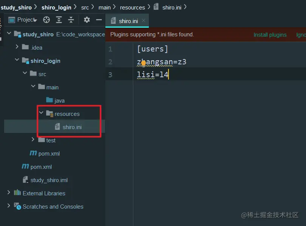Select study_shiro.iml file

[49, 180]
